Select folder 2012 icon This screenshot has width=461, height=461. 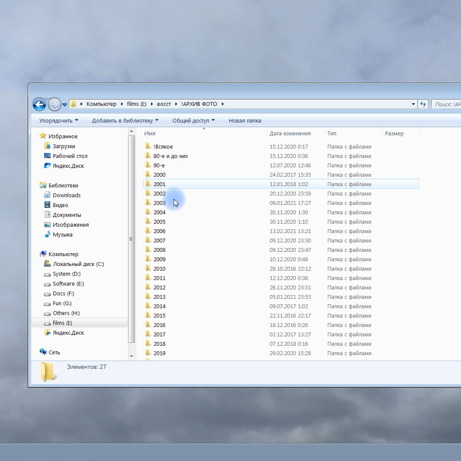coord(148,287)
